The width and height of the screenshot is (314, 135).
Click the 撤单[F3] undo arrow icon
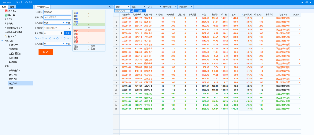pos(6,36)
